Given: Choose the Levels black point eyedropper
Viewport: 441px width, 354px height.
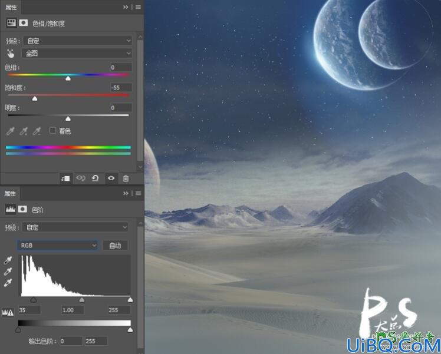Looking at the screenshot, I should (8, 260).
